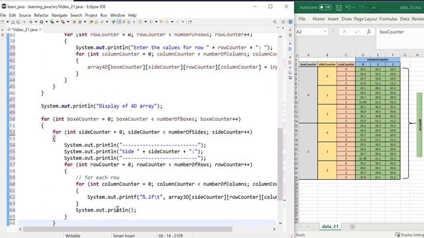Click the Writable status bar entry
Image resolution: width=424 pixels, height=238 pixels.
73,235
